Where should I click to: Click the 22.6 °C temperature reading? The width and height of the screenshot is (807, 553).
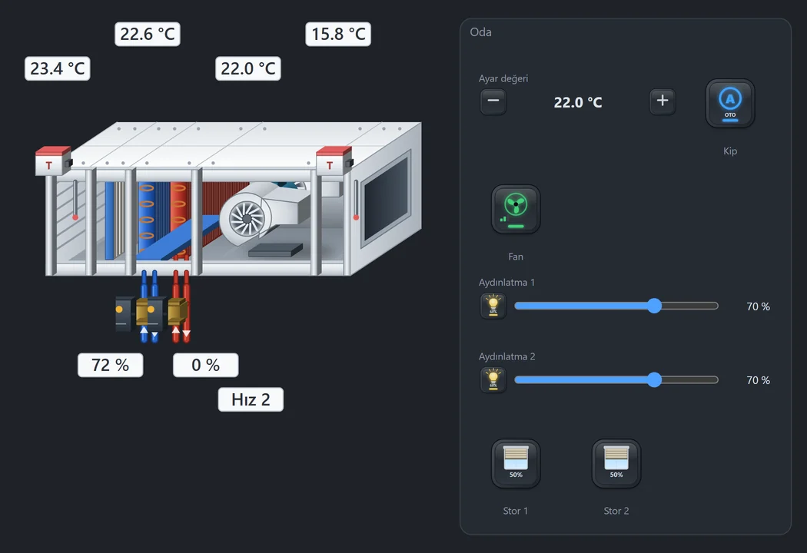[148, 34]
